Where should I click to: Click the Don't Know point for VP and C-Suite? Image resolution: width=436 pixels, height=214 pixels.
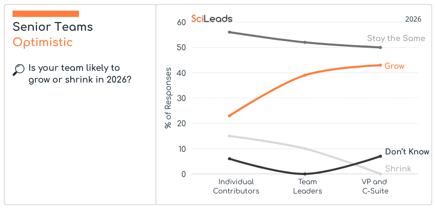click(x=380, y=156)
